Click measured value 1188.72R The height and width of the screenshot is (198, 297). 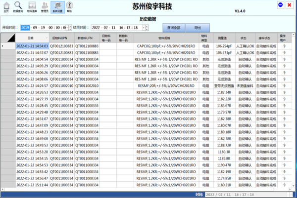[x=224, y=145]
